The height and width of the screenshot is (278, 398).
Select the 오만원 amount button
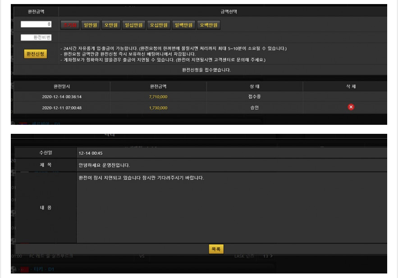click(111, 25)
